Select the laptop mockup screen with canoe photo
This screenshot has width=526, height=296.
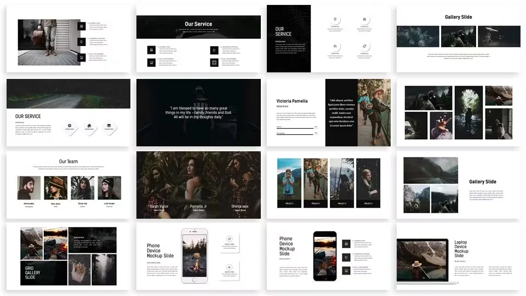(422, 260)
